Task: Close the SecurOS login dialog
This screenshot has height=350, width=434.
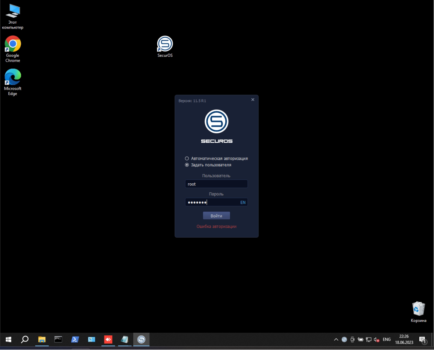Action: [x=253, y=100]
